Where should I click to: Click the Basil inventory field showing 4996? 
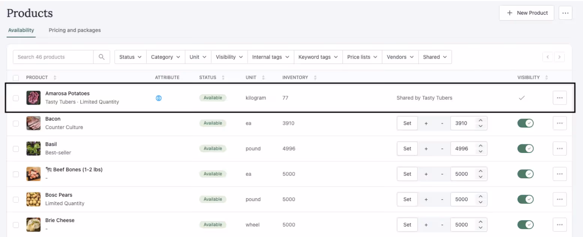click(x=469, y=148)
